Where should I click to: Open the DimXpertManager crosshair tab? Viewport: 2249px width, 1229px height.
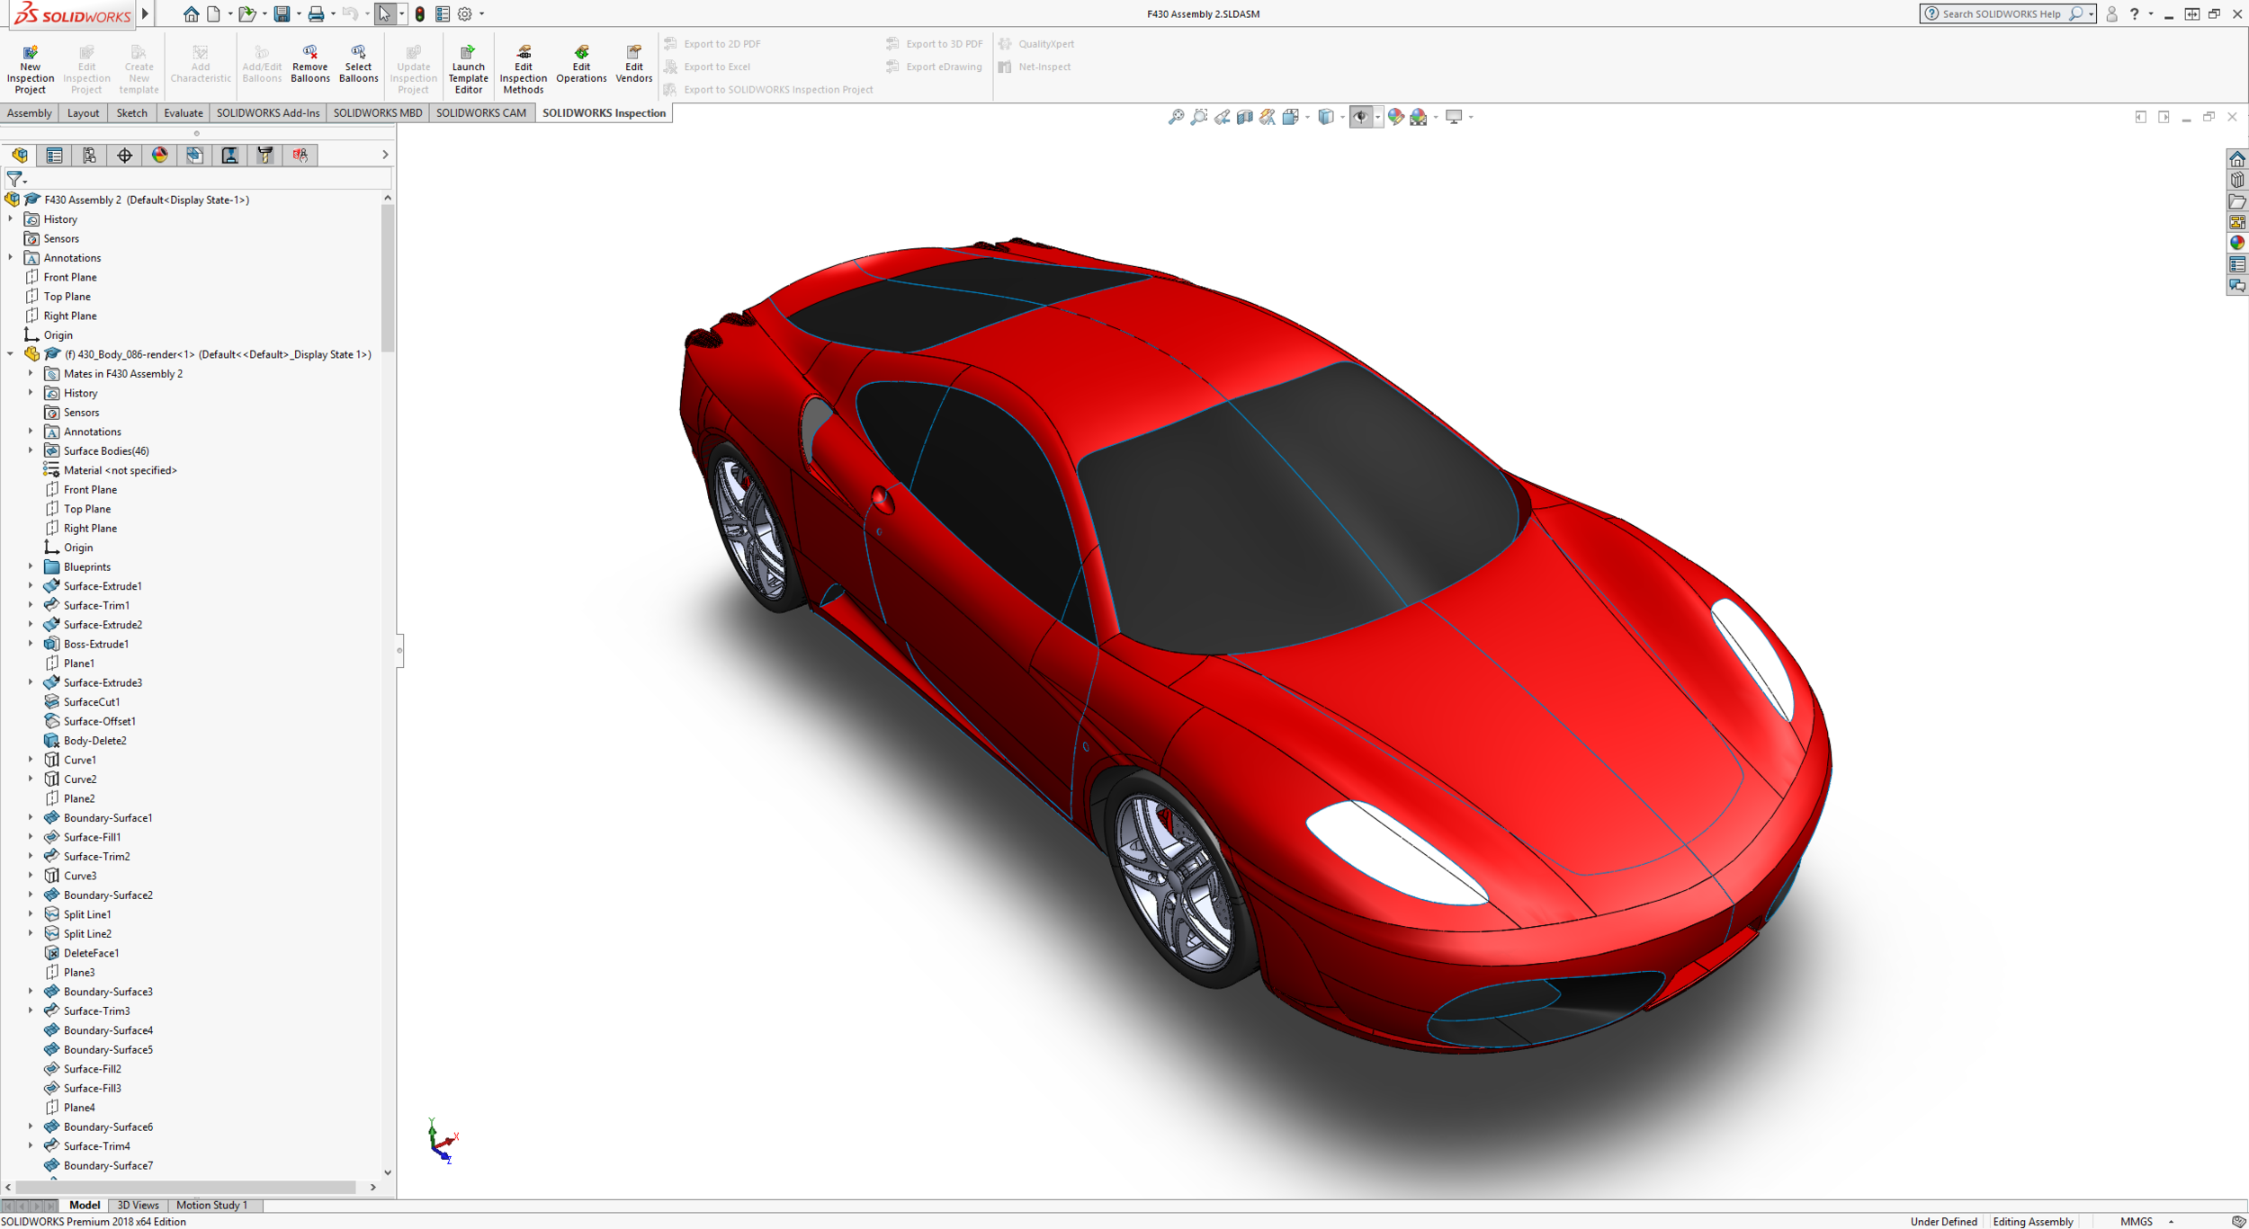124,156
